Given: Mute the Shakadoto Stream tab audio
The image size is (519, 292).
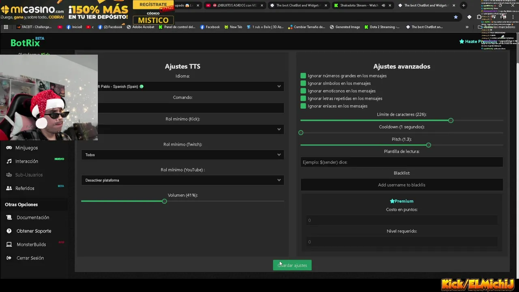Looking at the screenshot, I should (x=383, y=5).
